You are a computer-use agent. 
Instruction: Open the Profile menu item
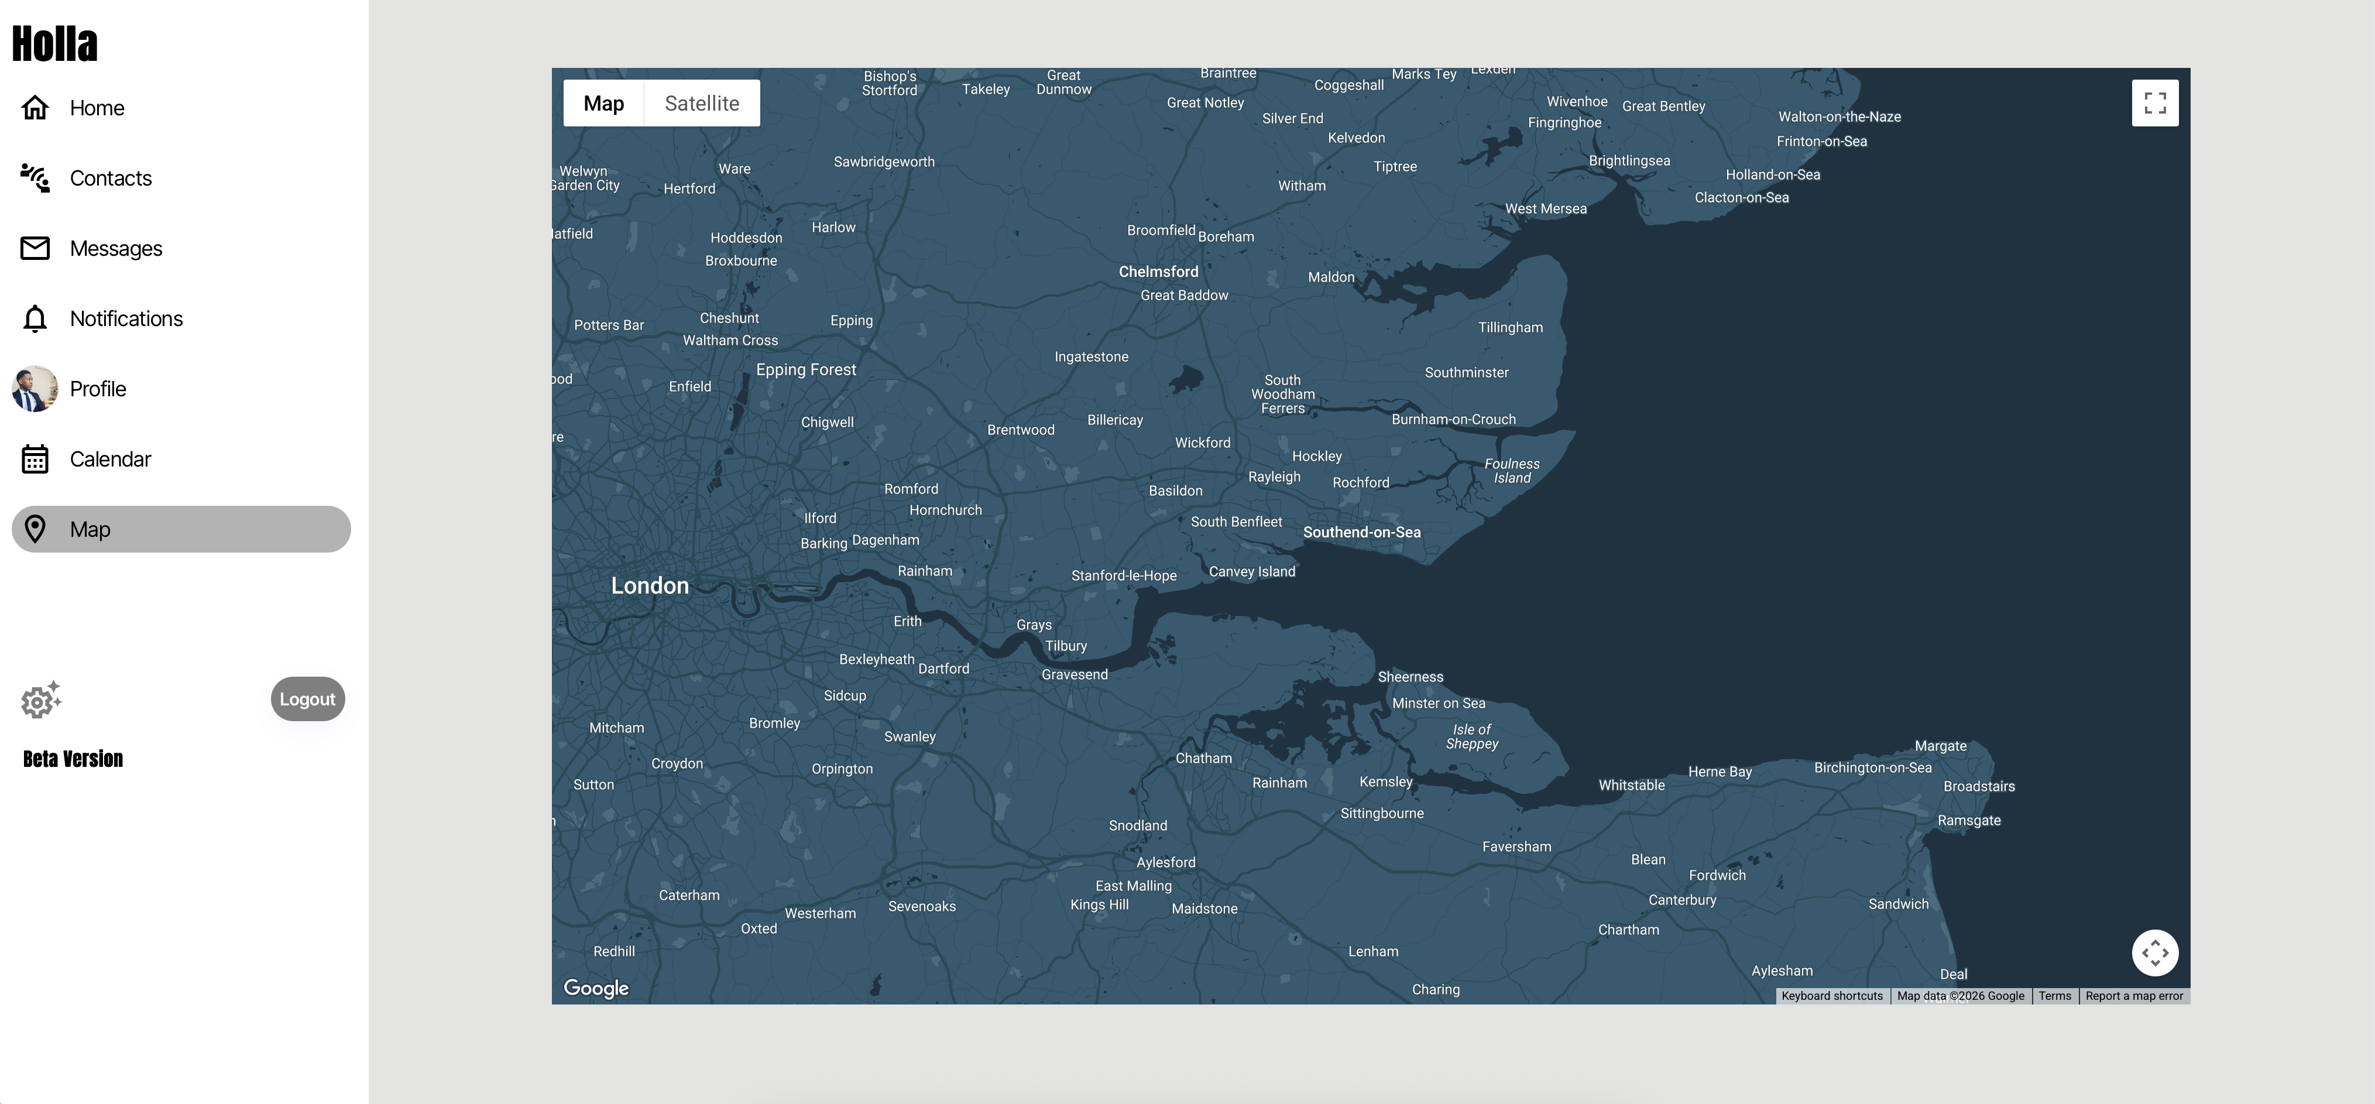point(98,388)
